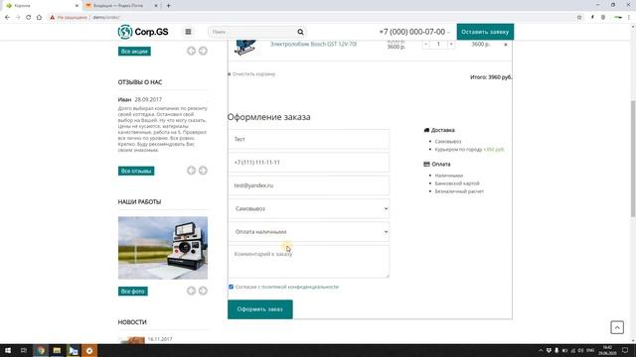Close the Корзина browser tab
Viewport: 636px width, 357px height.
point(77,6)
